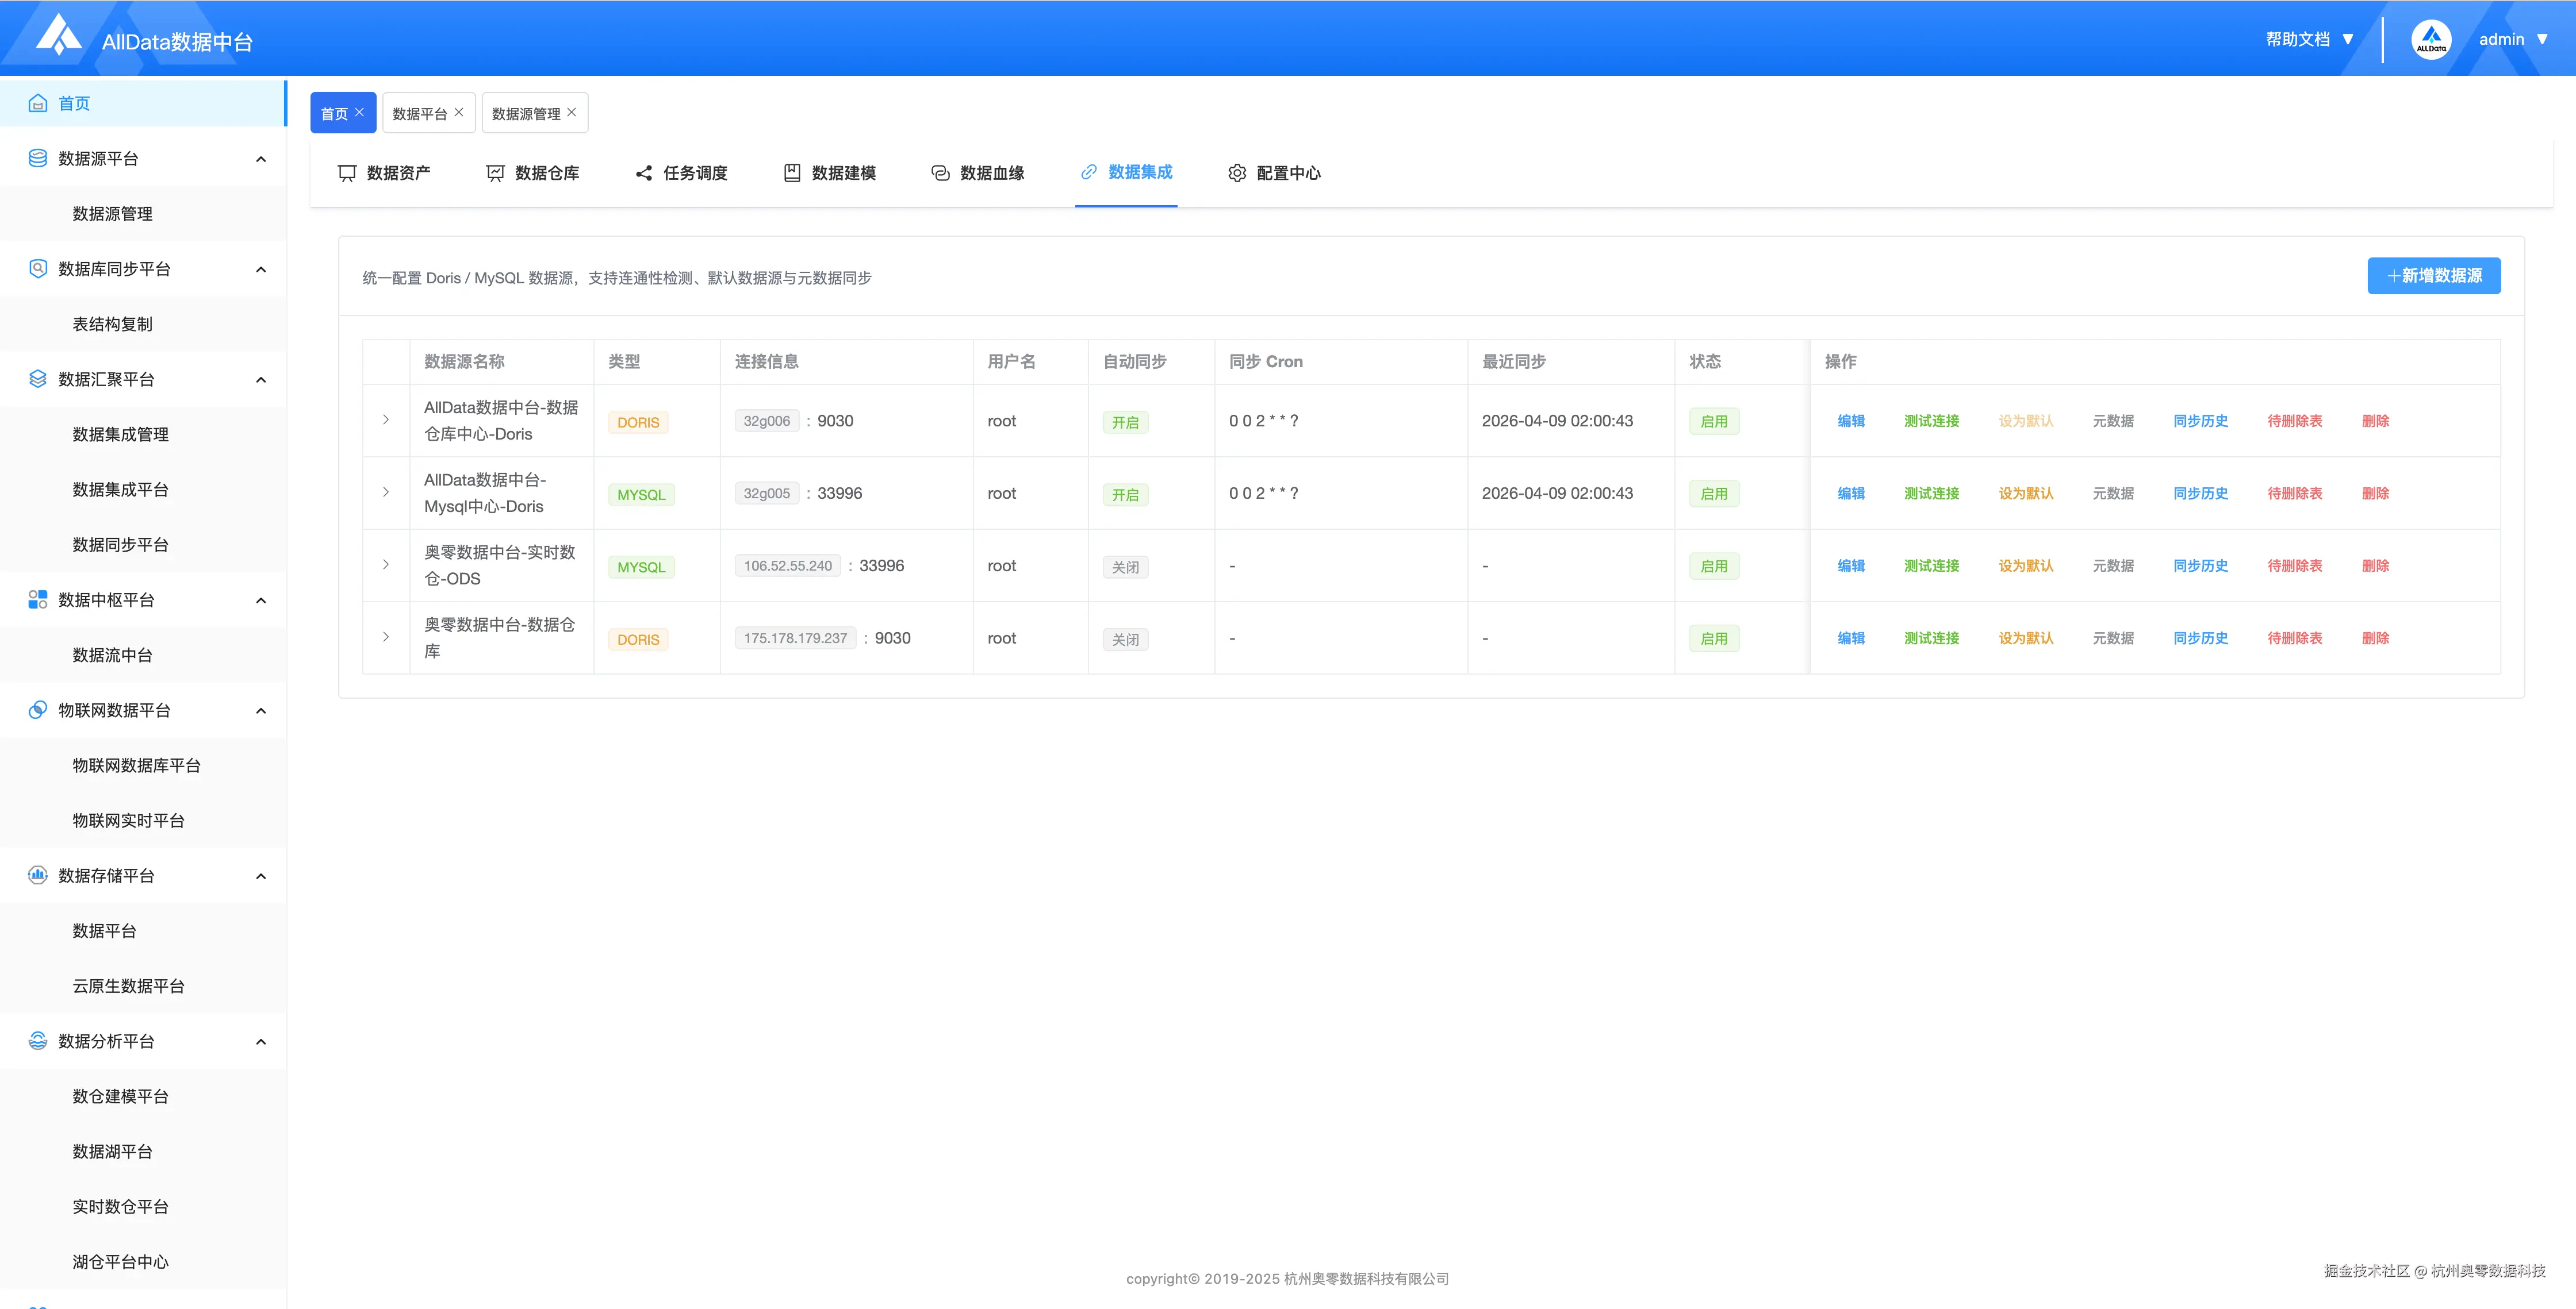The image size is (2576, 1309).
Task: Click 测试连接 for the 32g005 MySQL row
Action: [x=1931, y=494]
